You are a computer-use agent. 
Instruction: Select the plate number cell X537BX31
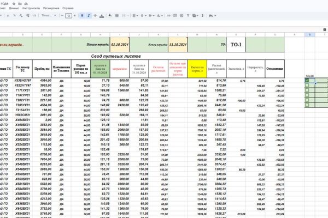pos(22,154)
